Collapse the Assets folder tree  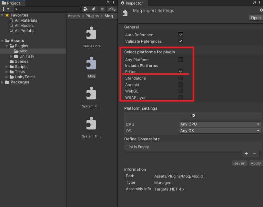tap(2, 41)
